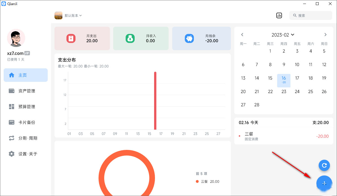Select calendar day 20
The width and height of the screenshot is (337, 196).
pos(243,91)
